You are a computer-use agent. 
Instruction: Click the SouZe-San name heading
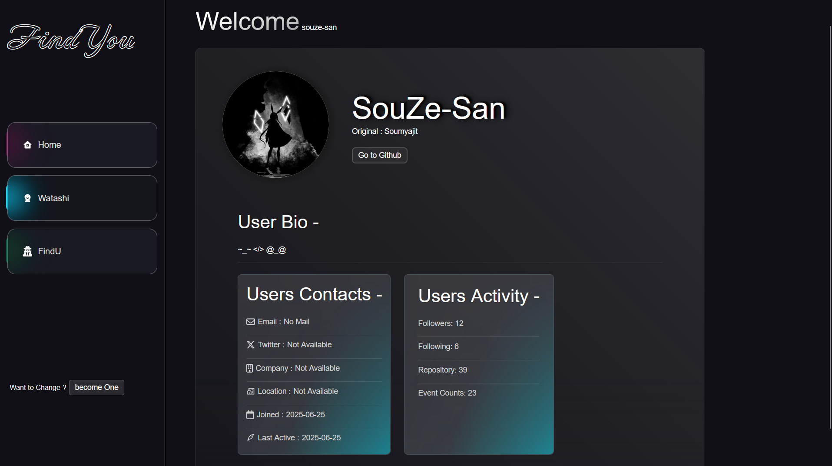pyautogui.click(x=428, y=108)
